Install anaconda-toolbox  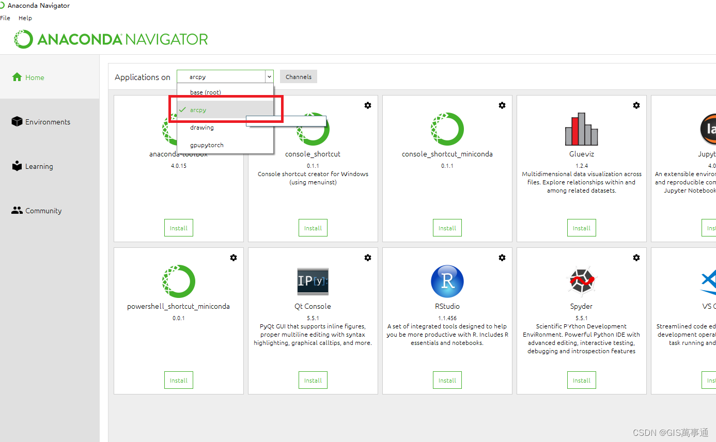coord(179,228)
